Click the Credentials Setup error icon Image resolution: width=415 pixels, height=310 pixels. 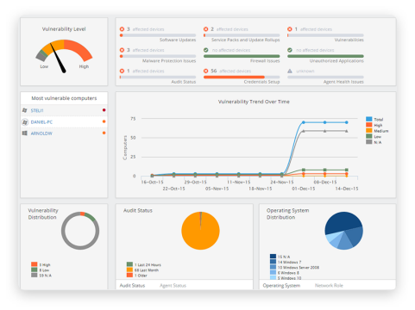pyautogui.click(x=206, y=71)
